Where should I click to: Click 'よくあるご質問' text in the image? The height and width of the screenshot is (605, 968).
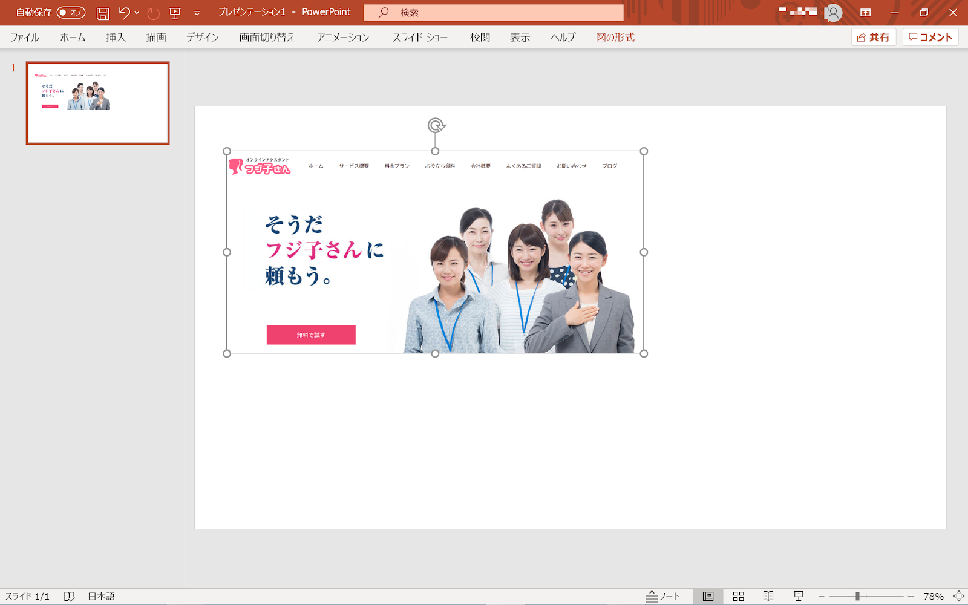[x=524, y=166]
